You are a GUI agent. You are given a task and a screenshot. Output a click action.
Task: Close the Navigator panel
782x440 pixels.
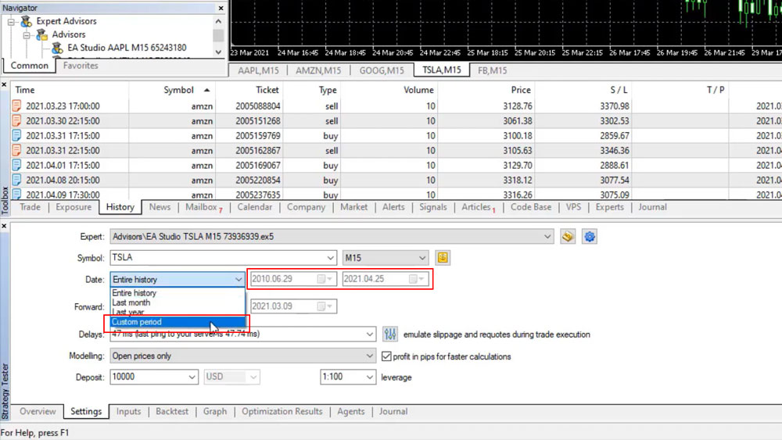221,8
